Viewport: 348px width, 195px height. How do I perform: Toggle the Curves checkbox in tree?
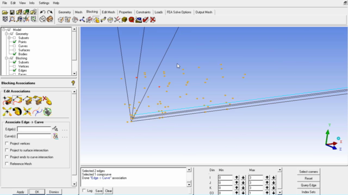pos(15,46)
